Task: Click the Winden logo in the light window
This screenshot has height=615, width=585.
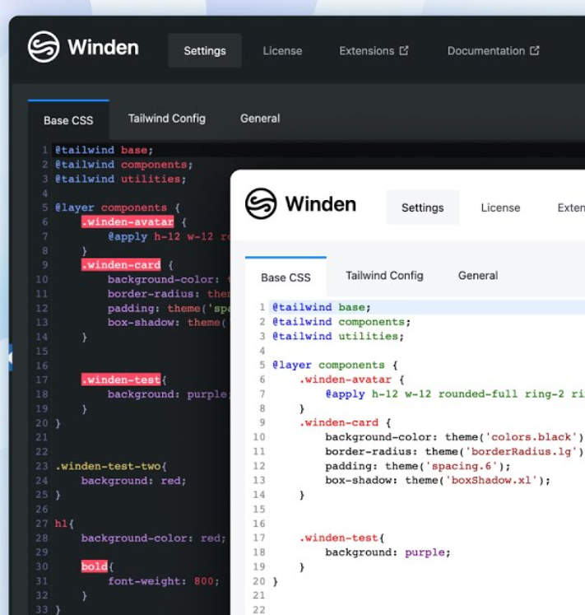Action: 261,203
